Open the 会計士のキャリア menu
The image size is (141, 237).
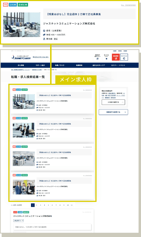click(x=99, y=65)
